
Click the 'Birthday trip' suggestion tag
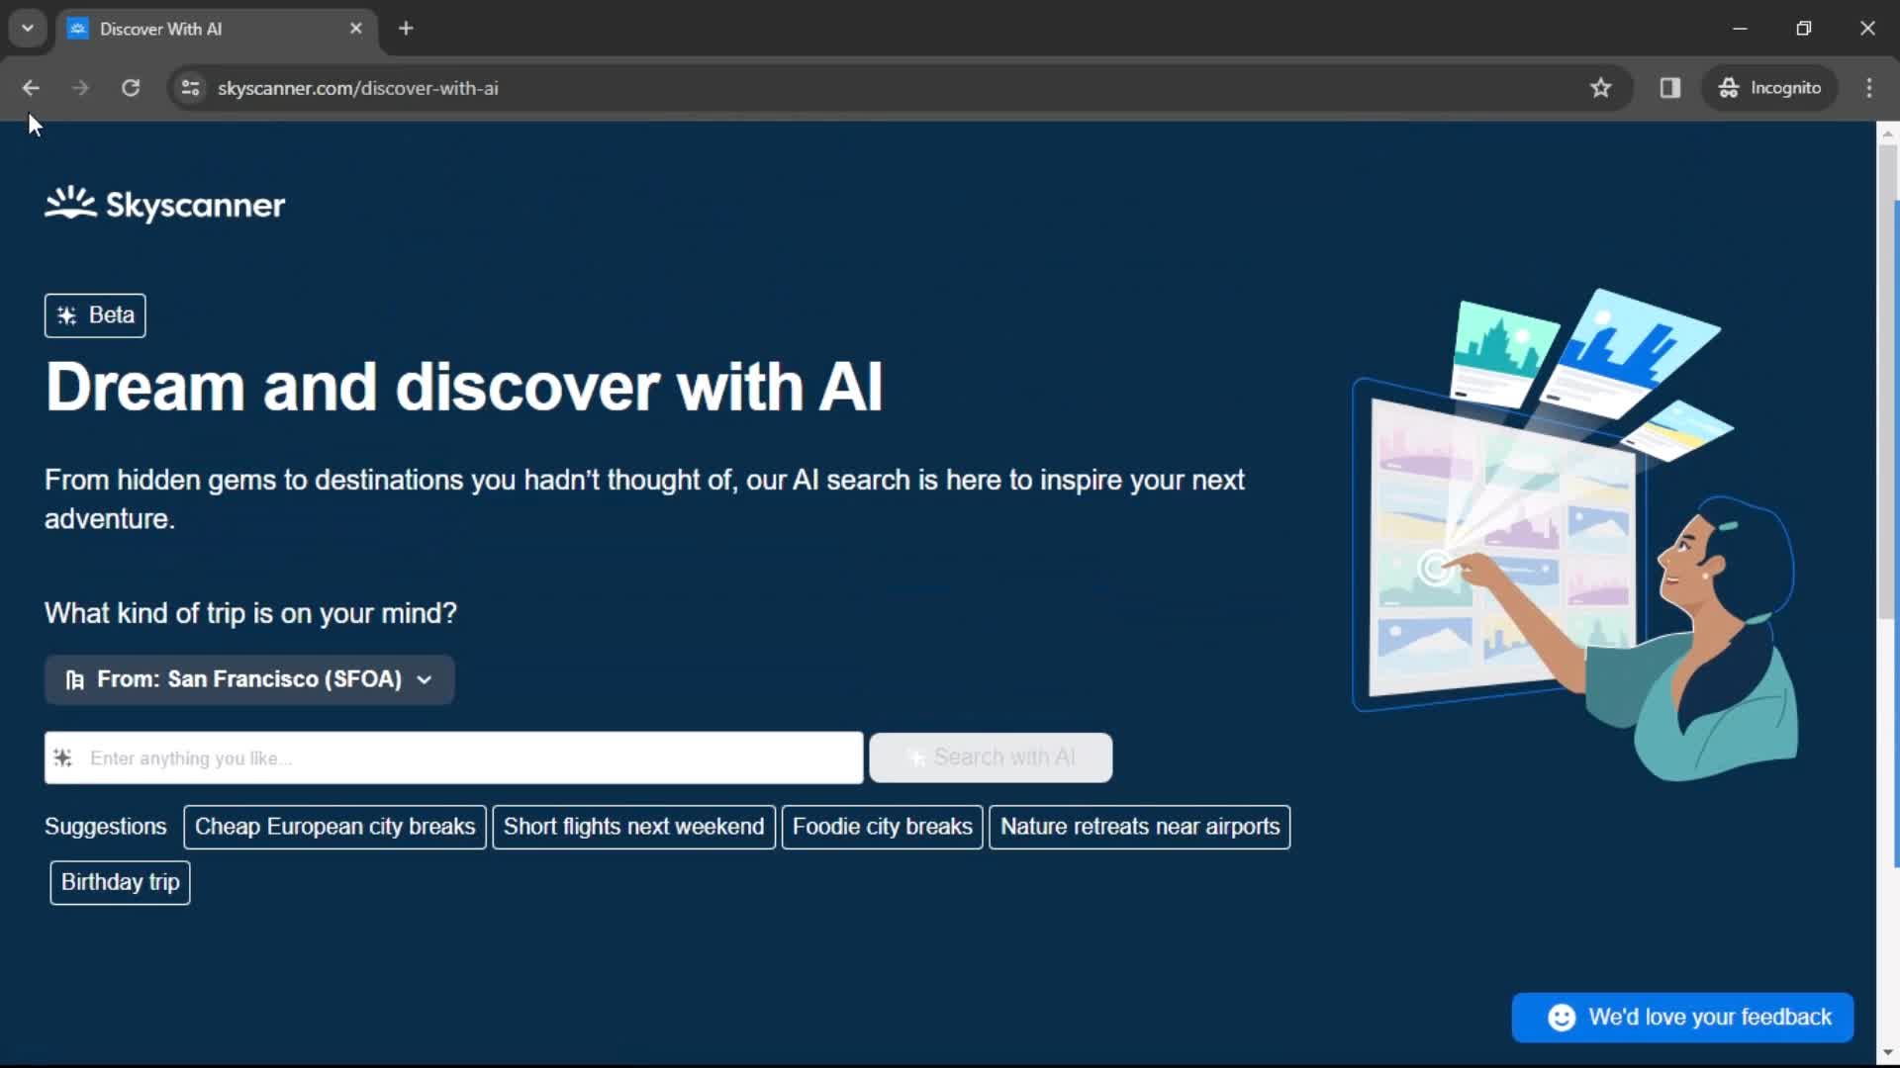tap(120, 881)
